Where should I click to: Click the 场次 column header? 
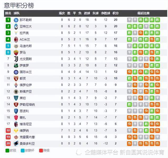62,13
